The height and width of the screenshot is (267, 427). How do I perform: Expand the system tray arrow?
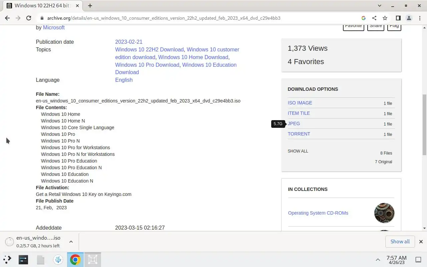pos(378,260)
